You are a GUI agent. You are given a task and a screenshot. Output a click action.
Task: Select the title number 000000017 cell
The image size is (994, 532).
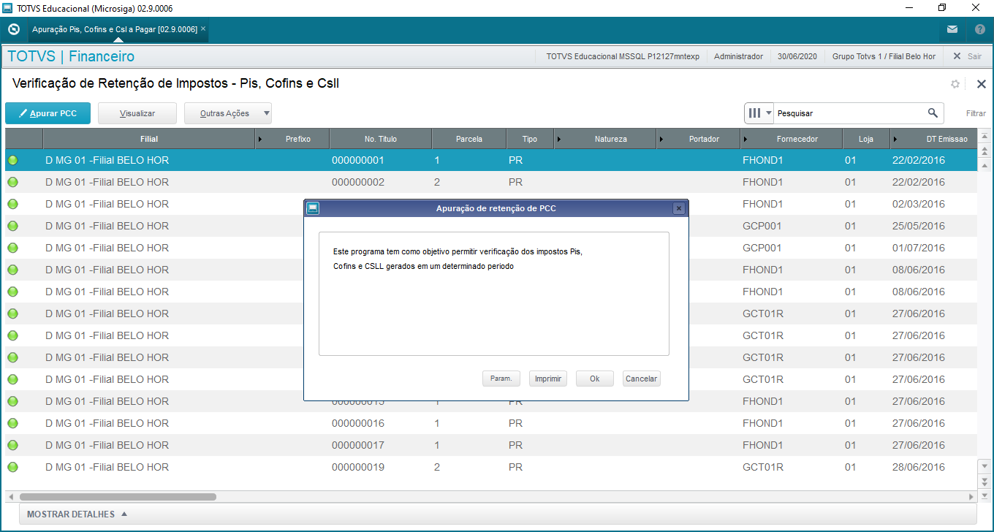[358, 445]
